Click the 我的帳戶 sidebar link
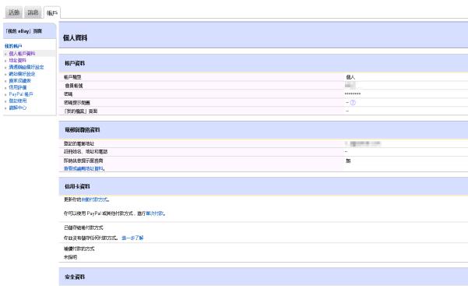 pos(13,46)
